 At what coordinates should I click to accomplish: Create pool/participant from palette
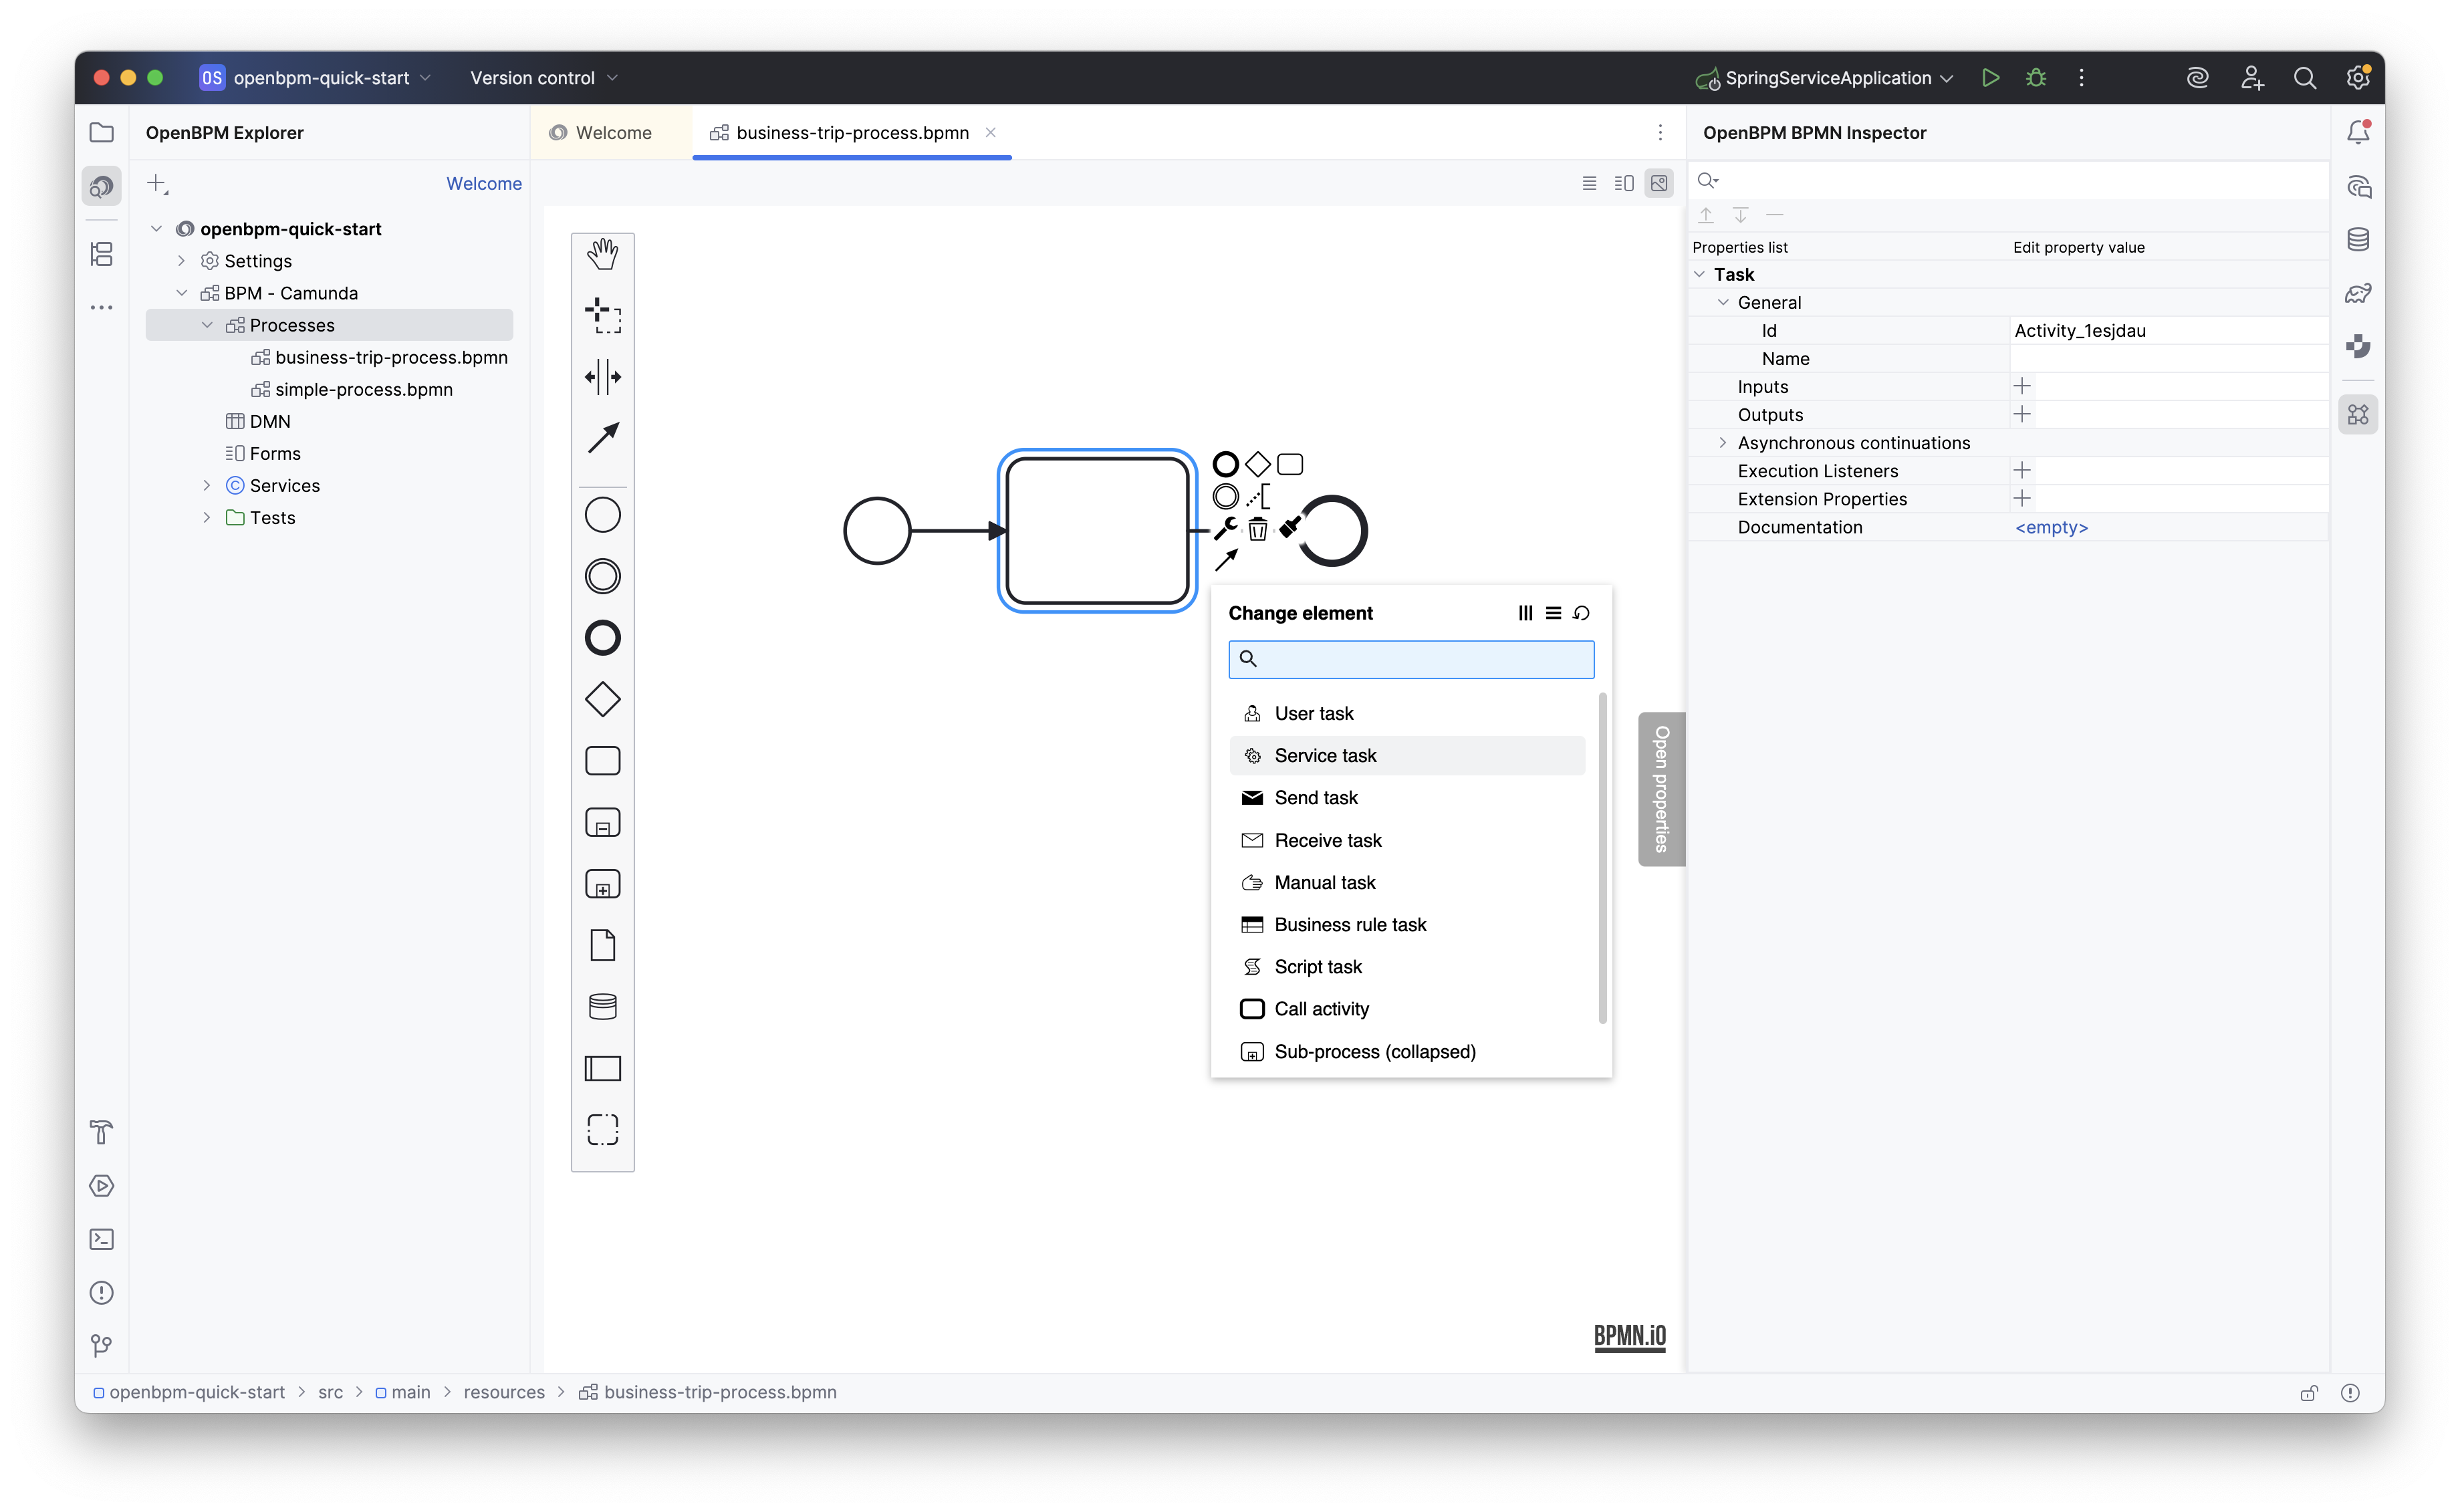click(x=602, y=1068)
